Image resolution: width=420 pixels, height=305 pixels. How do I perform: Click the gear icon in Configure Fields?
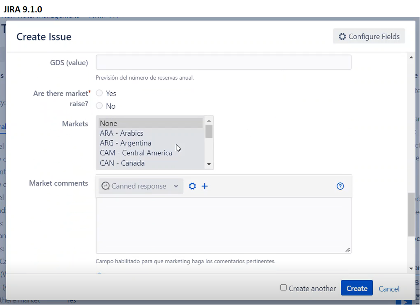(x=342, y=37)
